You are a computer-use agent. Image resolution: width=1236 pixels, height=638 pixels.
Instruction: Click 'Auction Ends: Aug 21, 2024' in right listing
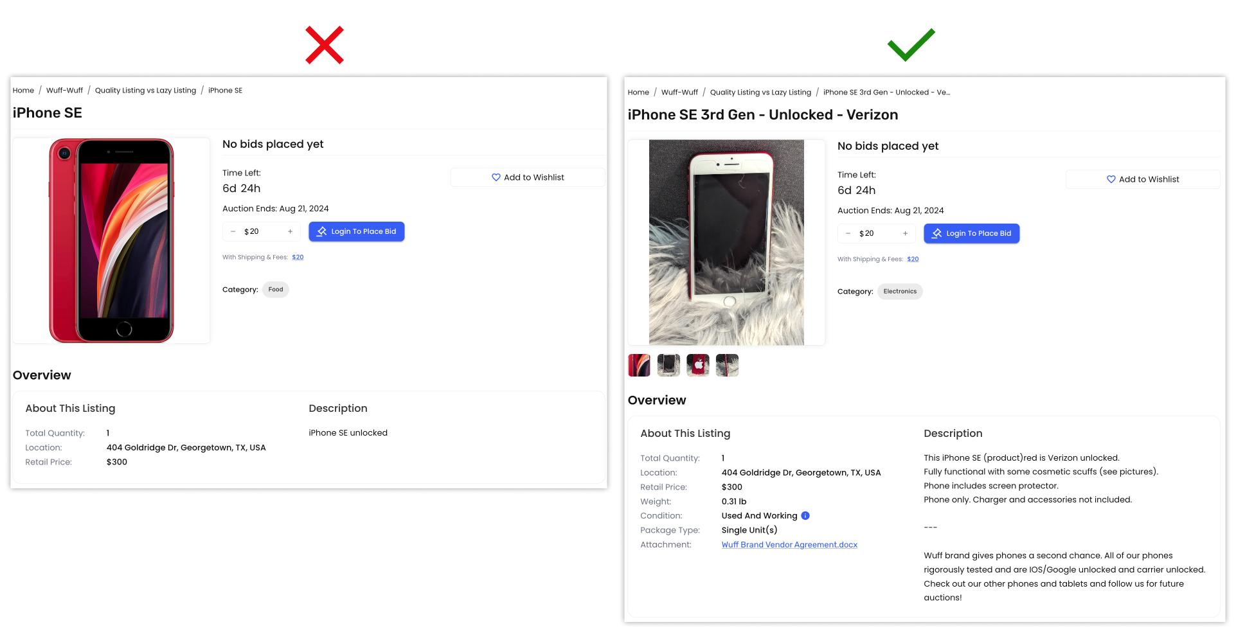click(890, 211)
